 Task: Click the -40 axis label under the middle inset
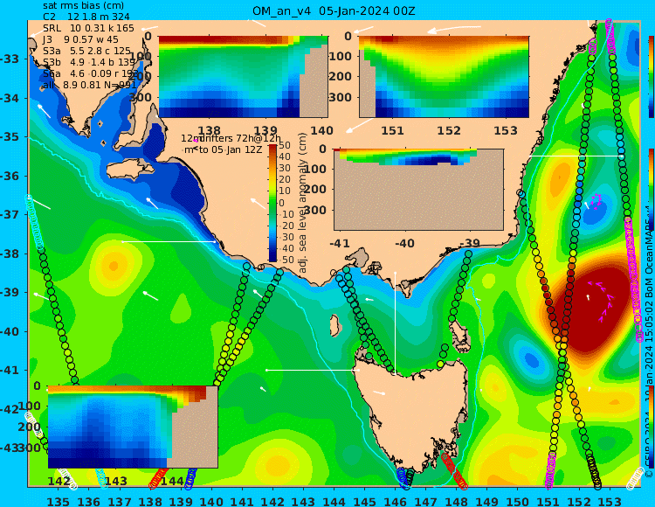pos(403,243)
